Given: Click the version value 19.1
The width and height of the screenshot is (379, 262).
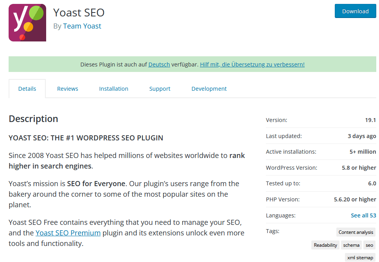Looking at the screenshot, I should (x=370, y=120).
